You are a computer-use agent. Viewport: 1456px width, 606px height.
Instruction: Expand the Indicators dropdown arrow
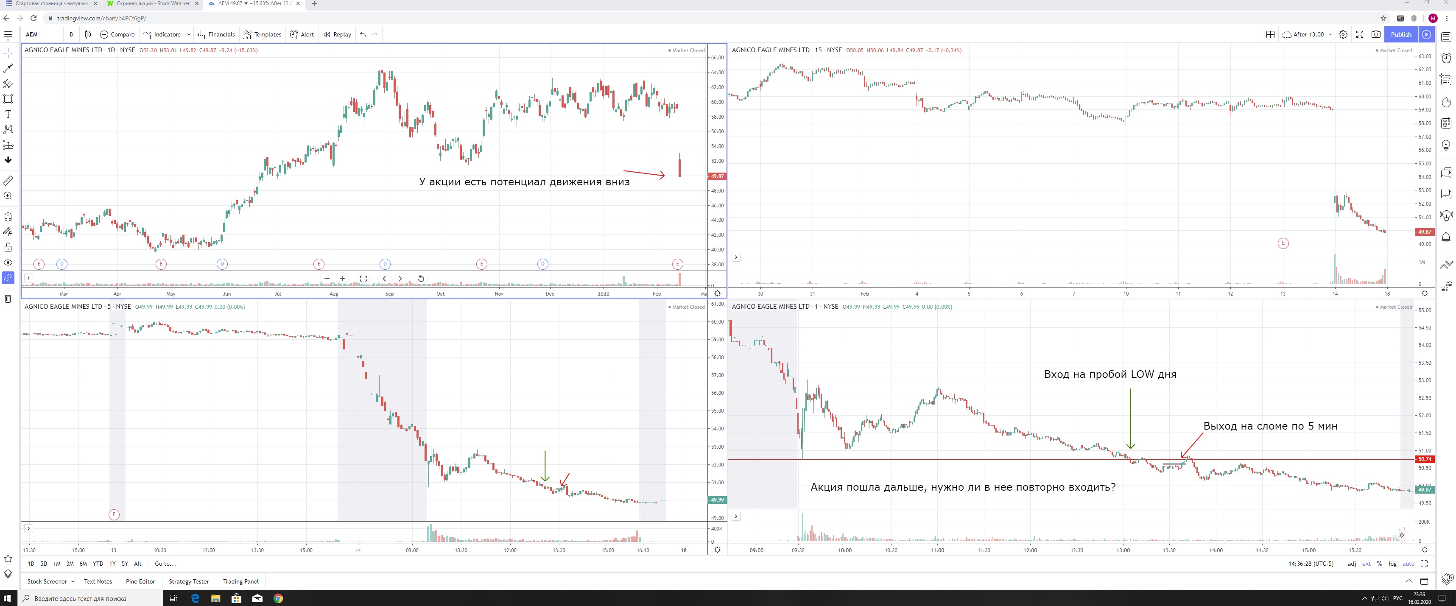click(x=189, y=34)
